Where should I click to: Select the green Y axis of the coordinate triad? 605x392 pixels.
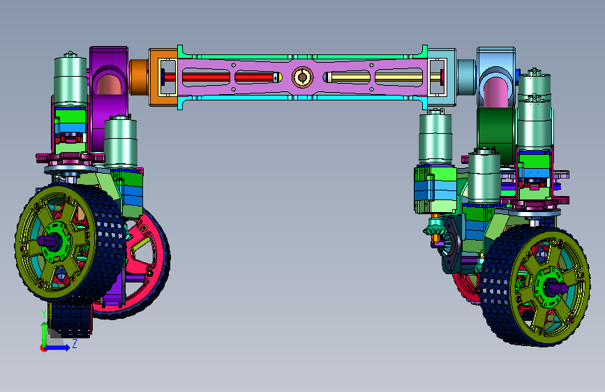(45, 333)
